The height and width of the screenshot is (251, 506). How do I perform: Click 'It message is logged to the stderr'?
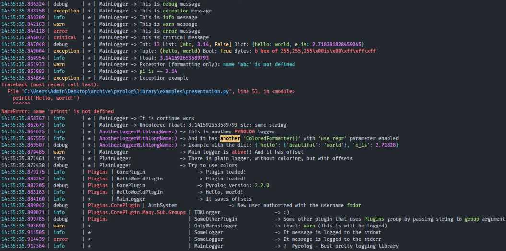(332, 239)
